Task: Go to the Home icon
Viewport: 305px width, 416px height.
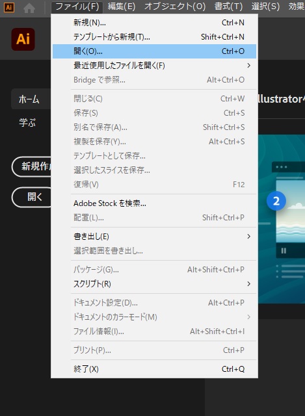Action: click(29, 8)
